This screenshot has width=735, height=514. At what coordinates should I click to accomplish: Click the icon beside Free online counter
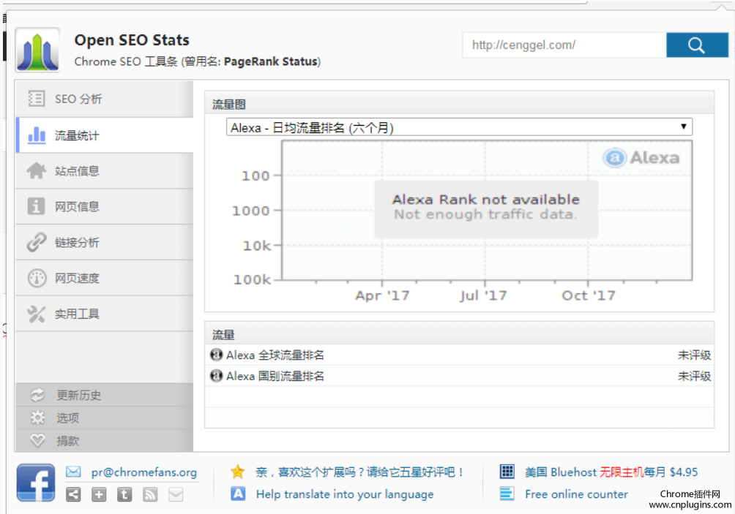pos(507,494)
